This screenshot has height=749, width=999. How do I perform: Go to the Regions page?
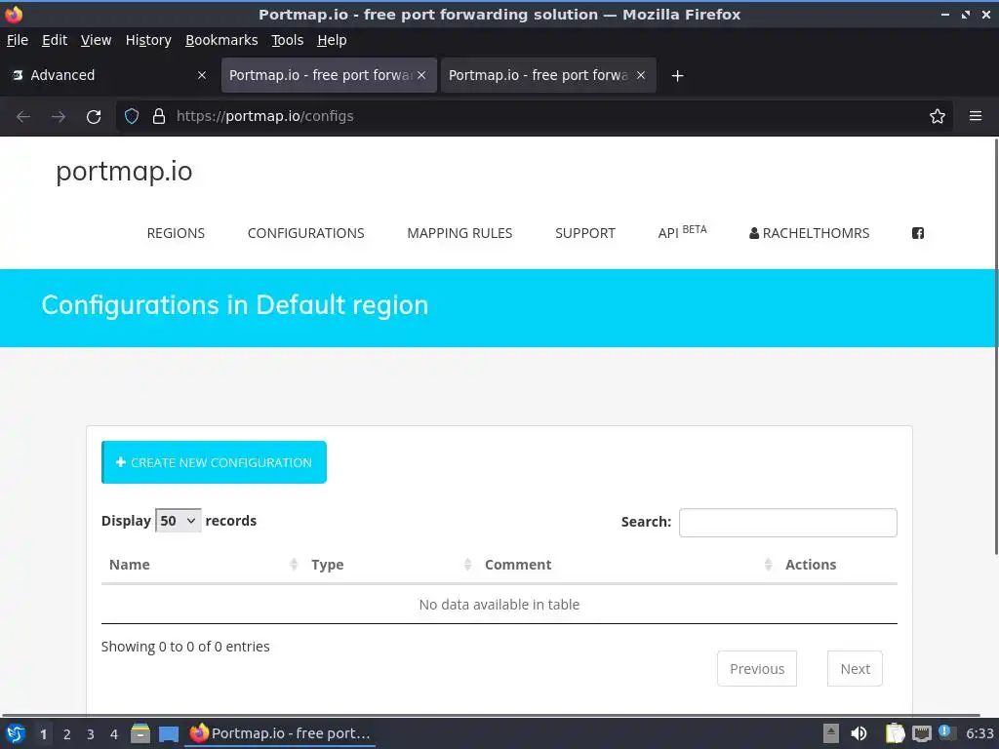point(176,233)
